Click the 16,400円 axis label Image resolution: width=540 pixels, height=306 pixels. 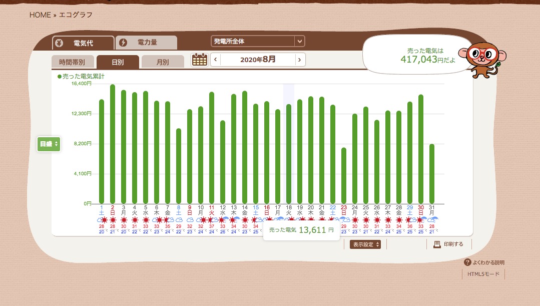(x=81, y=84)
